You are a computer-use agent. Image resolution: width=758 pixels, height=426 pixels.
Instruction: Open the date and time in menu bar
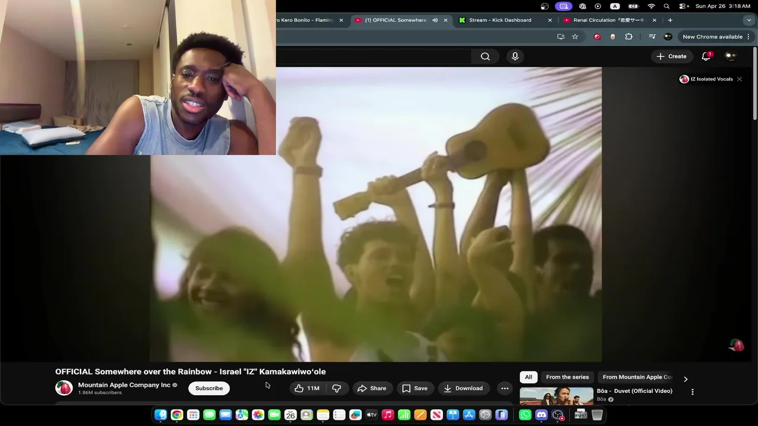(723, 6)
